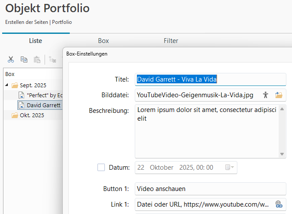292x214 pixels.
Task: Select the David Garrett tree item
Action: [x=43, y=105]
